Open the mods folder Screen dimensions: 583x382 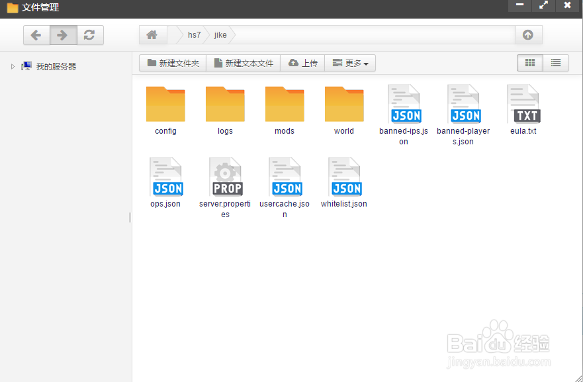coord(285,104)
